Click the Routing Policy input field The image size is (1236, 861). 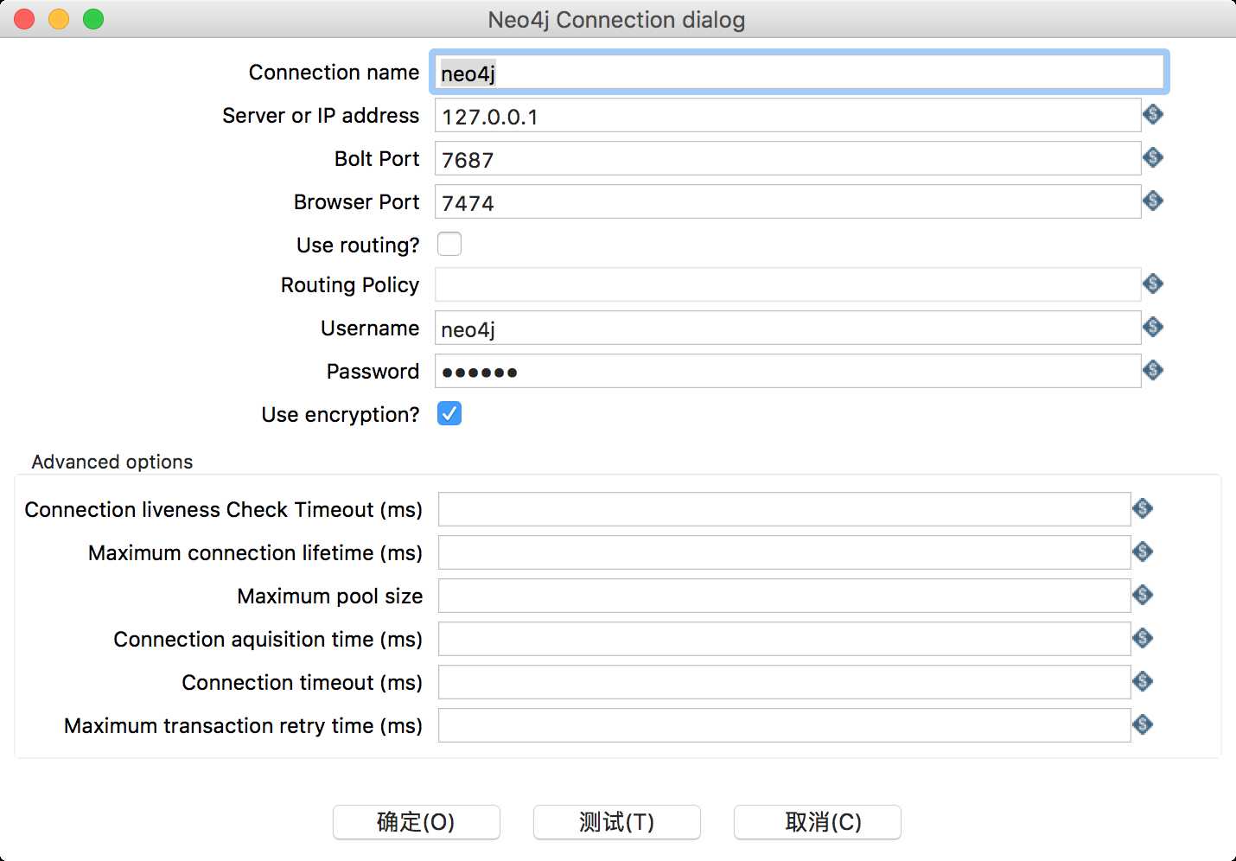tap(787, 284)
